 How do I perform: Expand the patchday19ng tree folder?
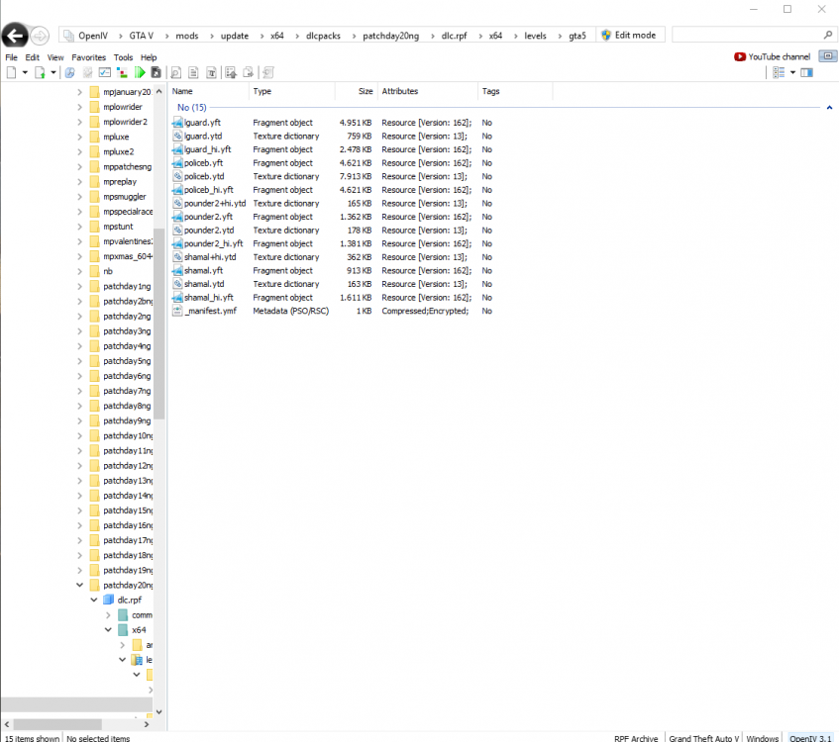[79, 570]
